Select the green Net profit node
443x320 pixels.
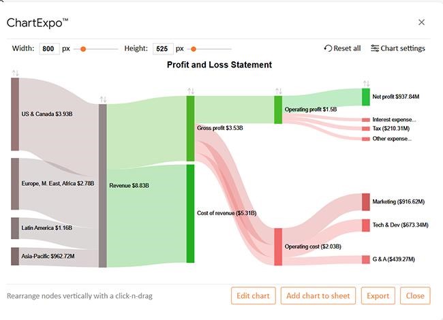click(366, 97)
